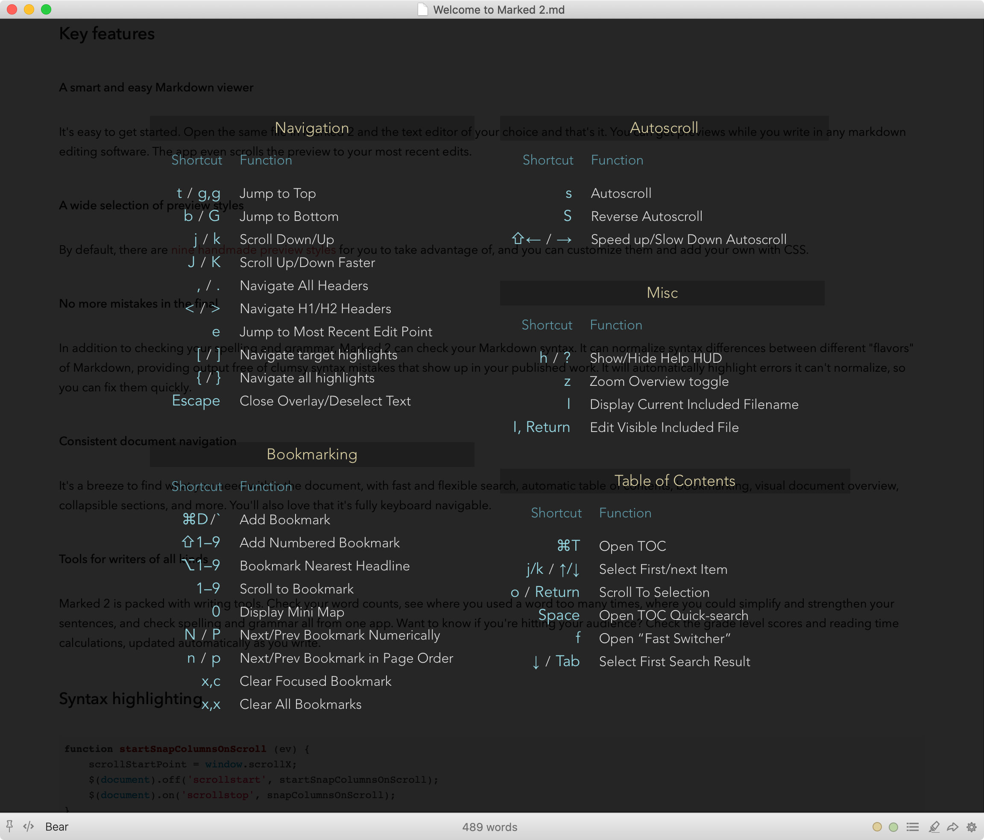Click the Navigation heading in help HUD

tap(312, 128)
